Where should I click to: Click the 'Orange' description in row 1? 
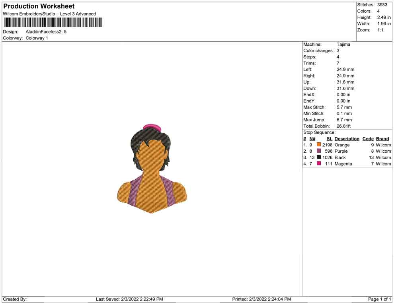click(342, 145)
